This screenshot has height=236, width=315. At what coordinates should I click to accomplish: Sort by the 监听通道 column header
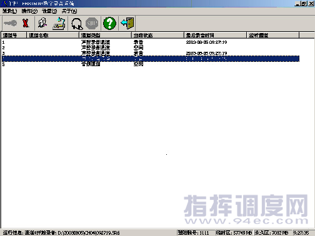(x=273, y=35)
